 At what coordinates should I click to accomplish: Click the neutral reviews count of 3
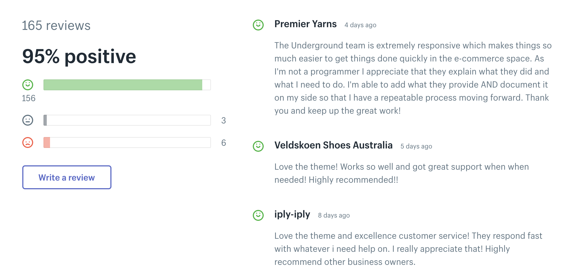tap(223, 120)
